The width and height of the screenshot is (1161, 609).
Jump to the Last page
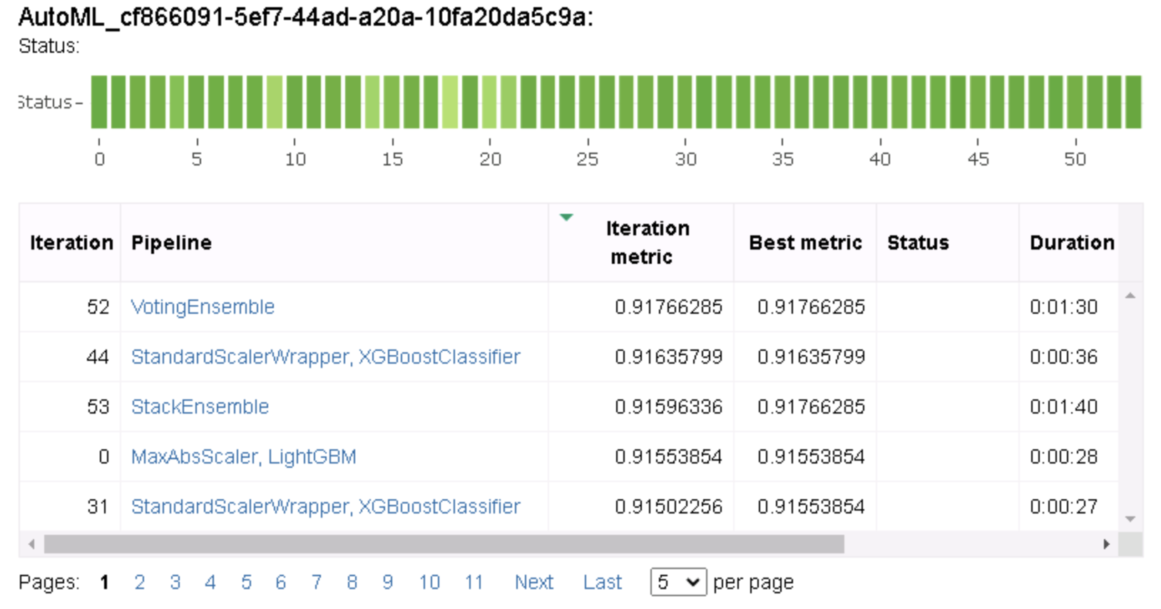tap(603, 583)
